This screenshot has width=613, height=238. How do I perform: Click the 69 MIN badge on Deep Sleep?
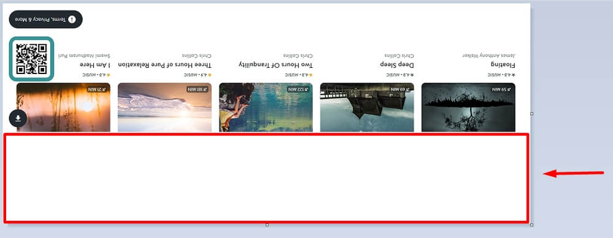pyautogui.click(x=400, y=89)
